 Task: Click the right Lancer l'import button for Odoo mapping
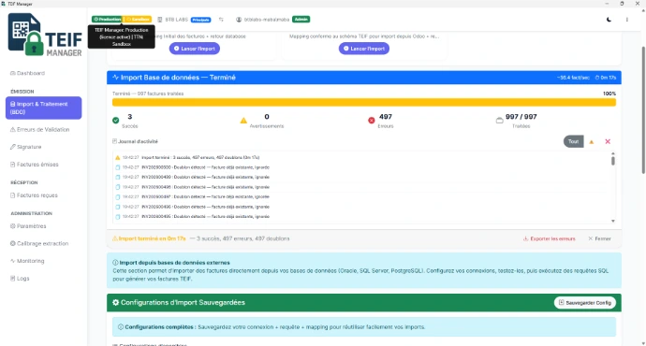pyautogui.click(x=364, y=49)
